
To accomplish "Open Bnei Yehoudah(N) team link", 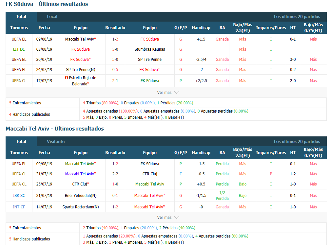I will click(81, 196).
